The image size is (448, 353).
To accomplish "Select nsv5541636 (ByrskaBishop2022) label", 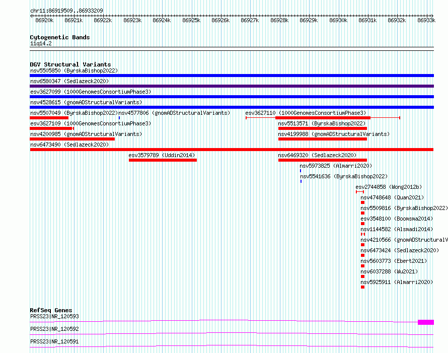I will pos(344,176).
